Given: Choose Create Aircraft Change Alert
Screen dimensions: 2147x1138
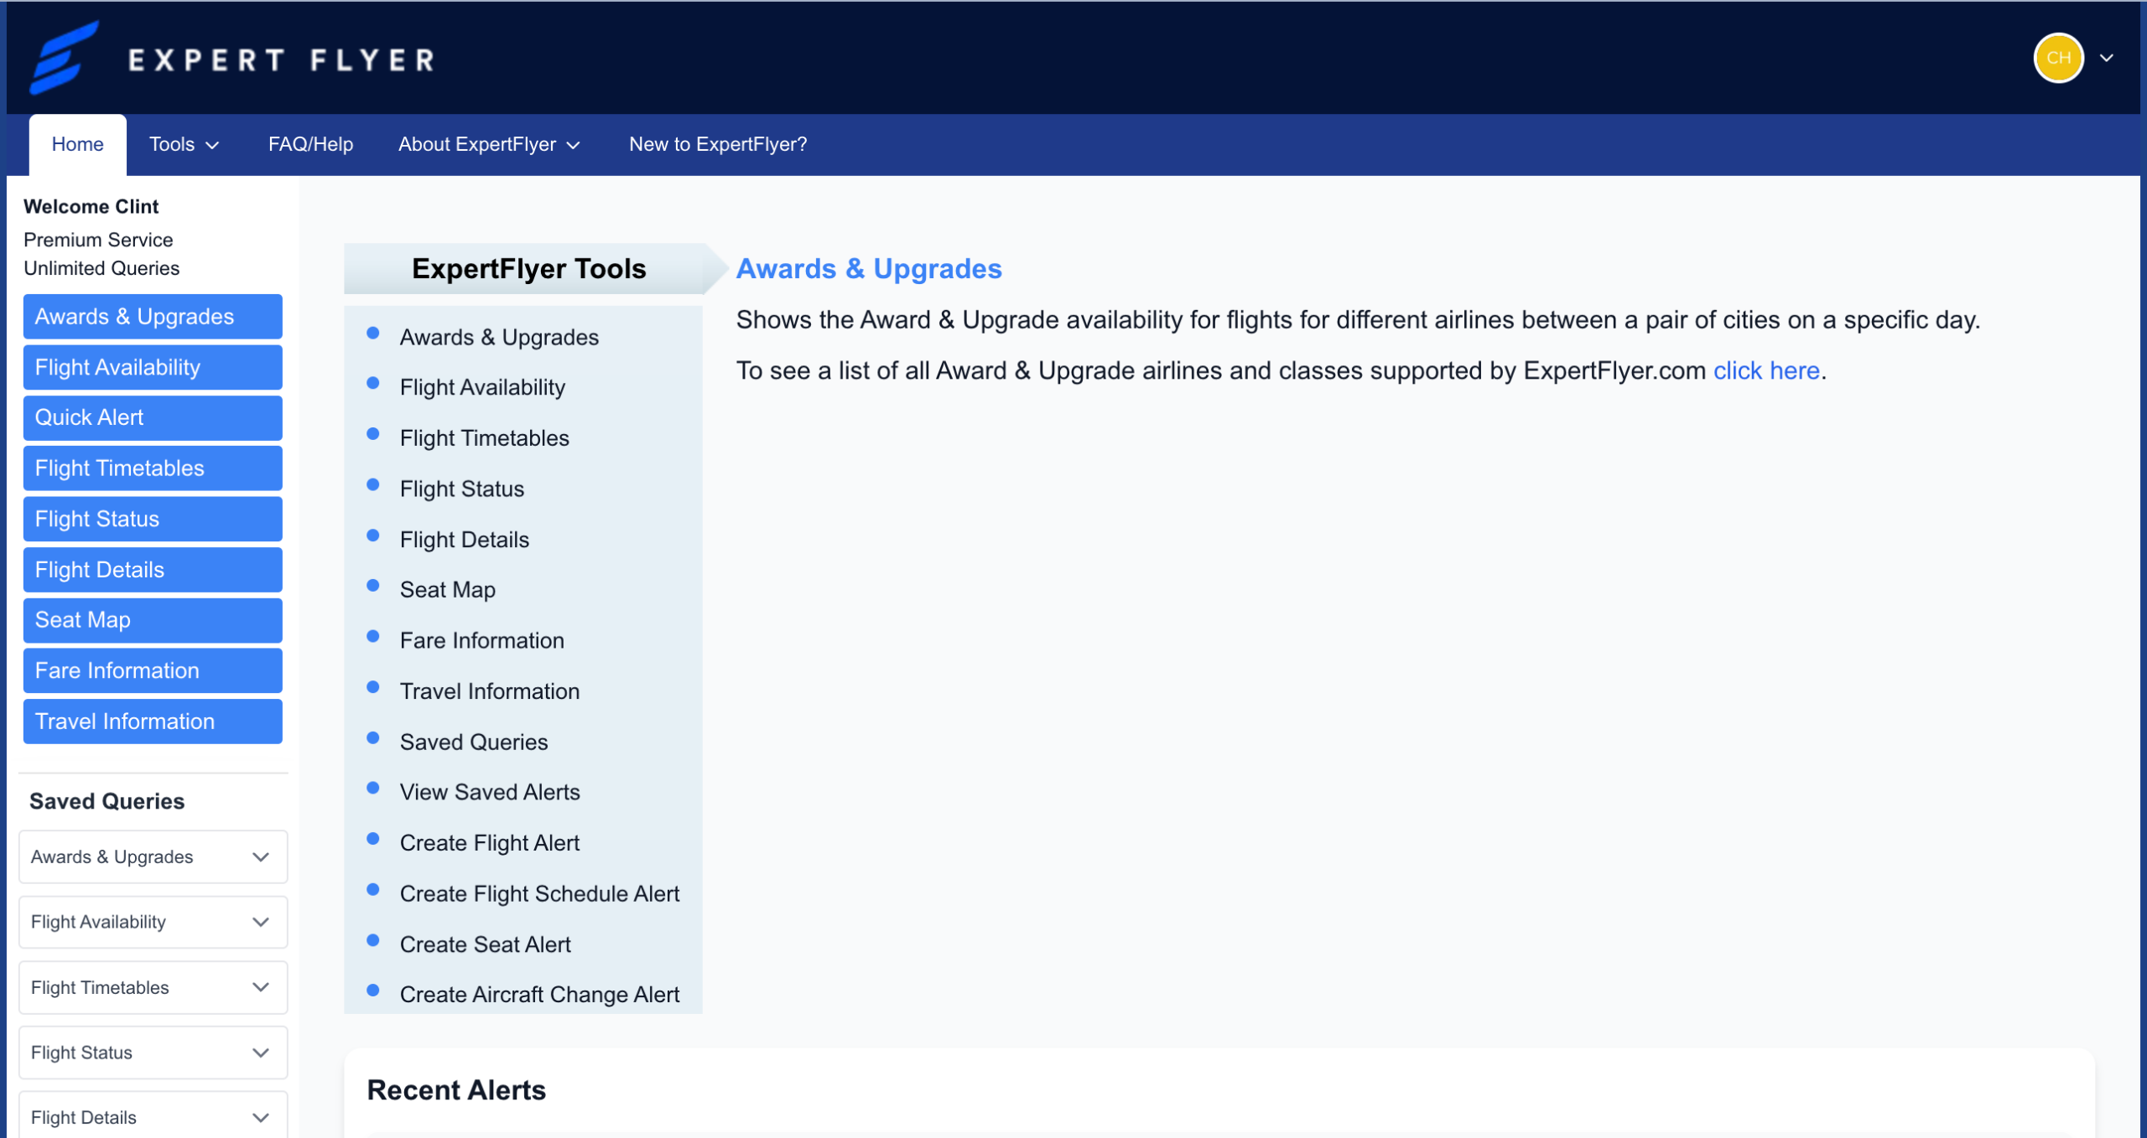Looking at the screenshot, I should 539,995.
